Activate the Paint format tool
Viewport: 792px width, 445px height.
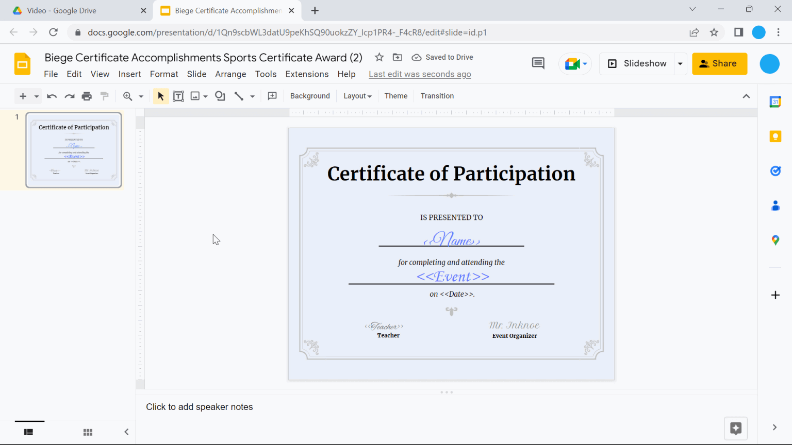103,96
